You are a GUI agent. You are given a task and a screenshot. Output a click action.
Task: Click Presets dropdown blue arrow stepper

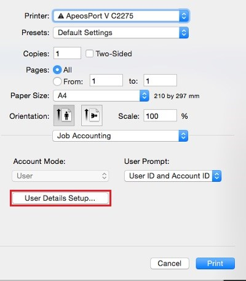tap(184, 33)
